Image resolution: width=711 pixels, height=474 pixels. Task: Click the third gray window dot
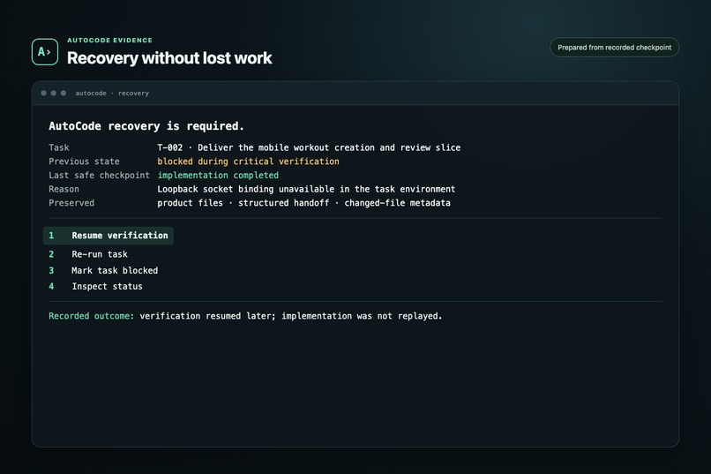pos(64,93)
